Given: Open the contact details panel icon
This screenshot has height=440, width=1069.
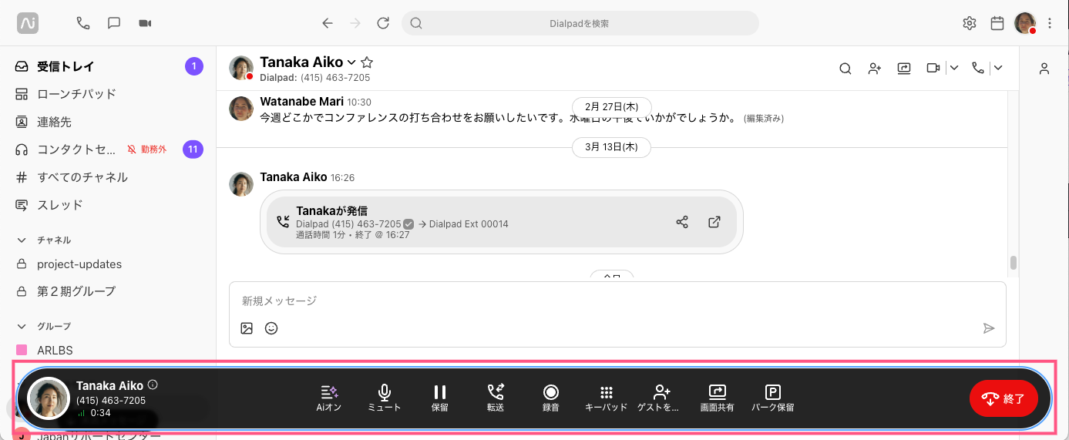Looking at the screenshot, I should [1044, 69].
